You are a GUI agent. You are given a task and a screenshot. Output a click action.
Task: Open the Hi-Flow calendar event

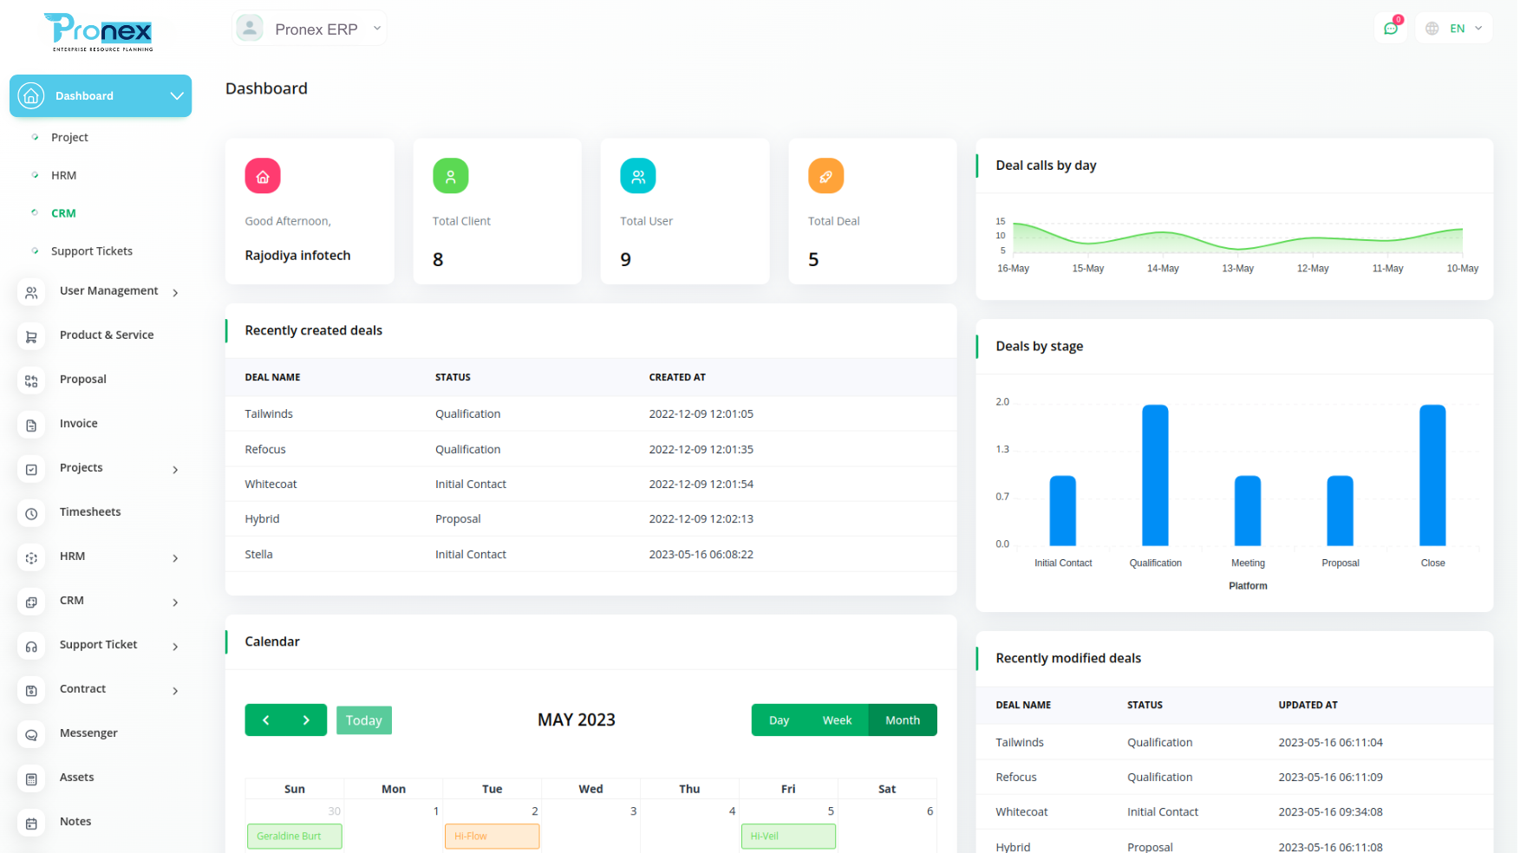[492, 837]
